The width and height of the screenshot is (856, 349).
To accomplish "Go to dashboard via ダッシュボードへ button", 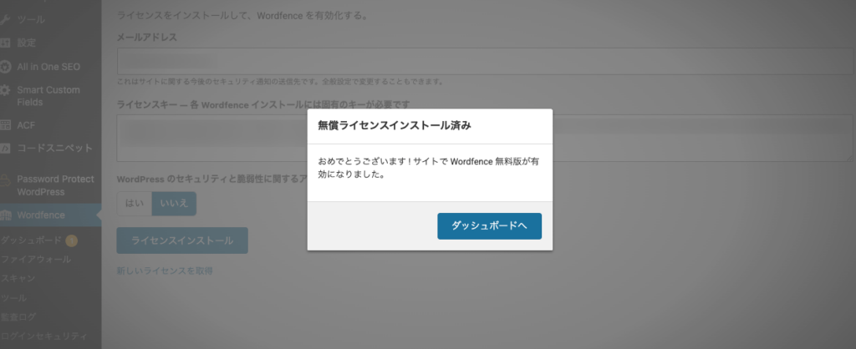I will click(x=489, y=225).
